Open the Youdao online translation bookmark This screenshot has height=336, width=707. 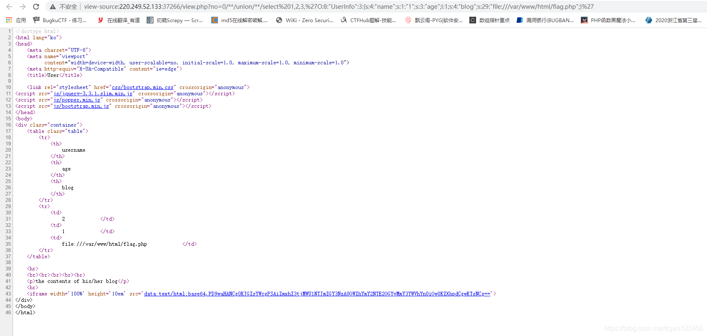coord(119,20)
